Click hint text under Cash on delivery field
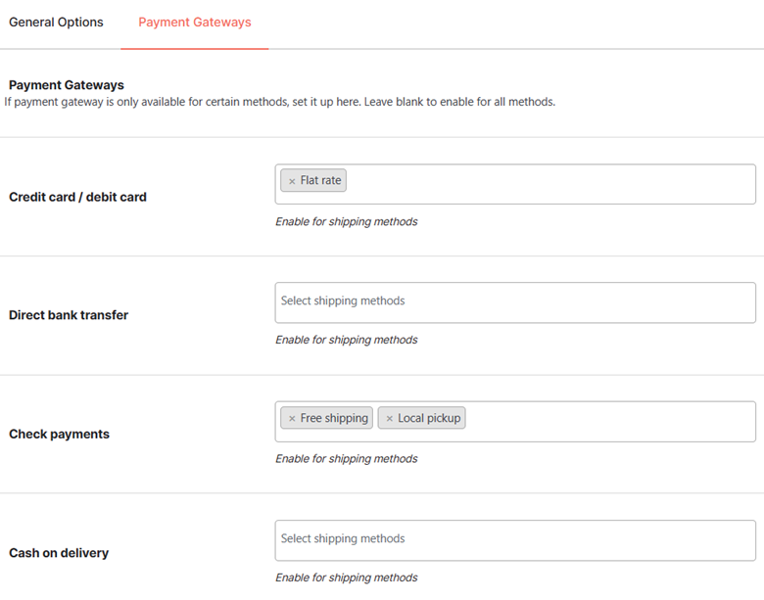 coord(346,577)
